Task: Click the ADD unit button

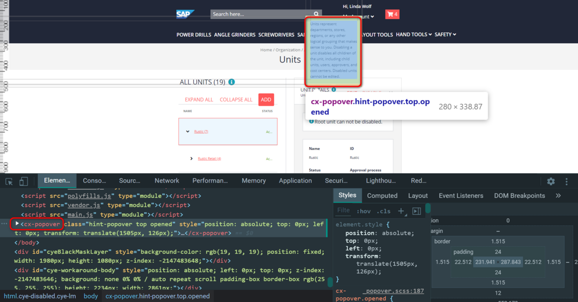Action: coord(266,99)
